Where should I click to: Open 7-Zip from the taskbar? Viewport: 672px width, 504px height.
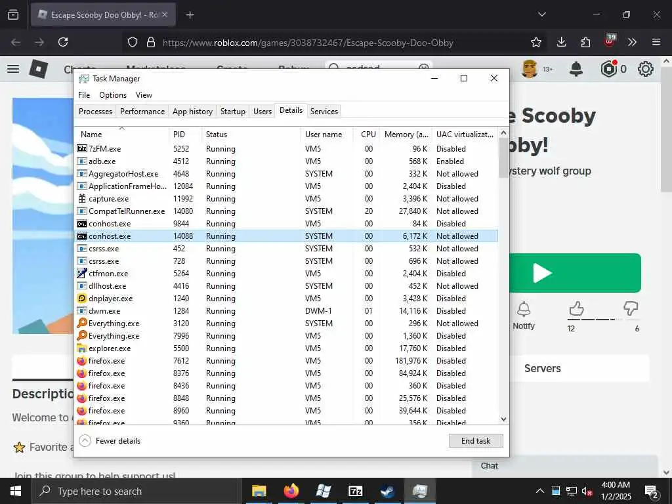tap(356, 491)
